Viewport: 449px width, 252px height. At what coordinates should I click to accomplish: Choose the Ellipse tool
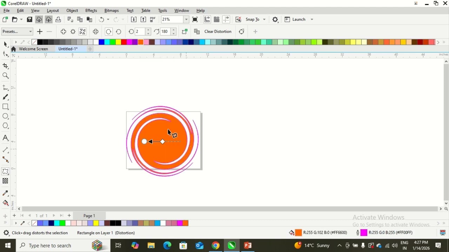tap(5, 116)
